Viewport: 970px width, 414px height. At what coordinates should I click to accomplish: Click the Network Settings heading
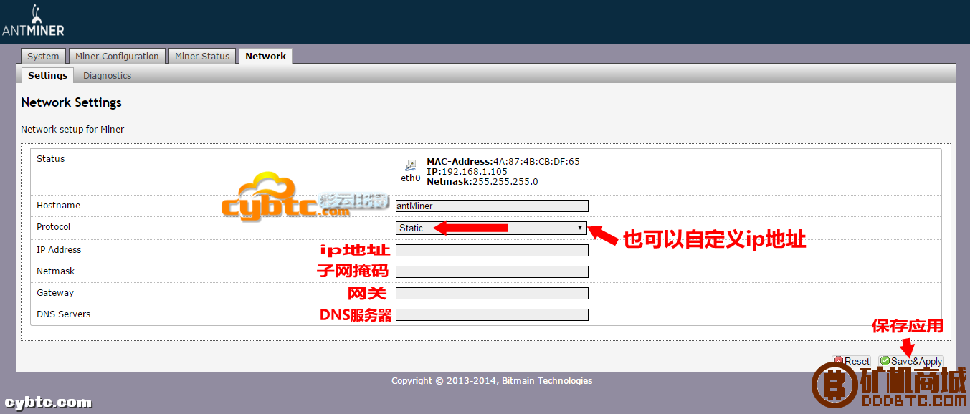[72, 102]
